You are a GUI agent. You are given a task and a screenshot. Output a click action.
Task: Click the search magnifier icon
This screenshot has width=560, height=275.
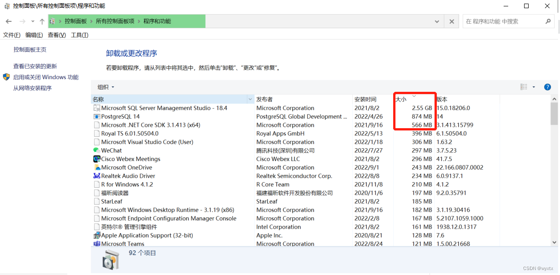tap(548, 21)
